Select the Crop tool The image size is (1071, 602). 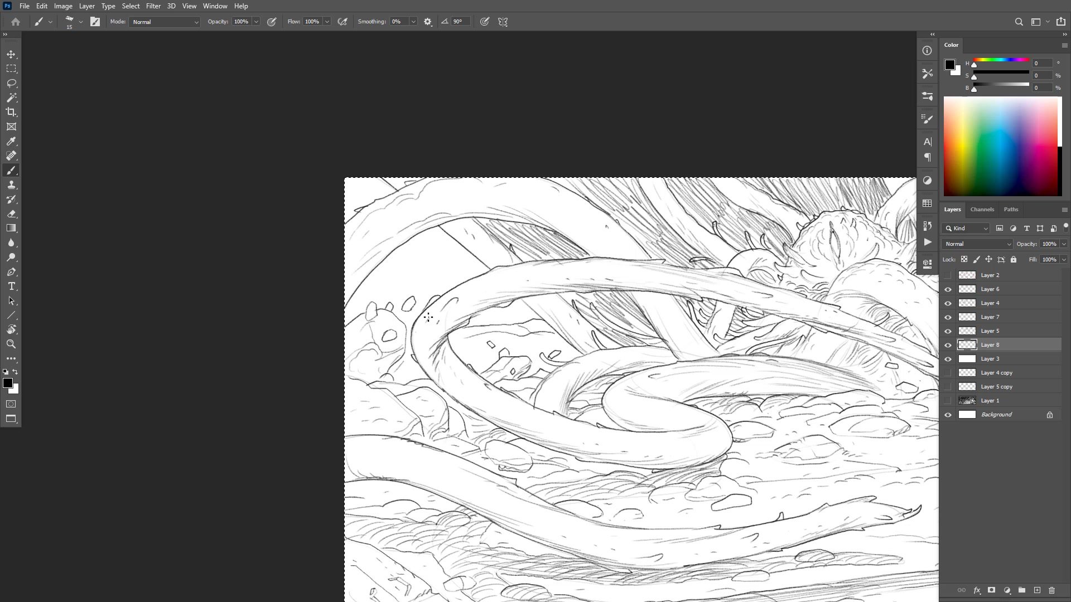tap(11, 112)
